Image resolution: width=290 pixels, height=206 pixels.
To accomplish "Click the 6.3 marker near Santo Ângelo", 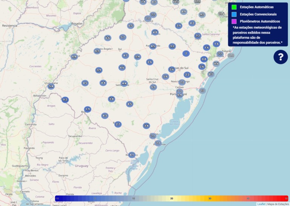I will pyautogui.click(x=97, y=51).
